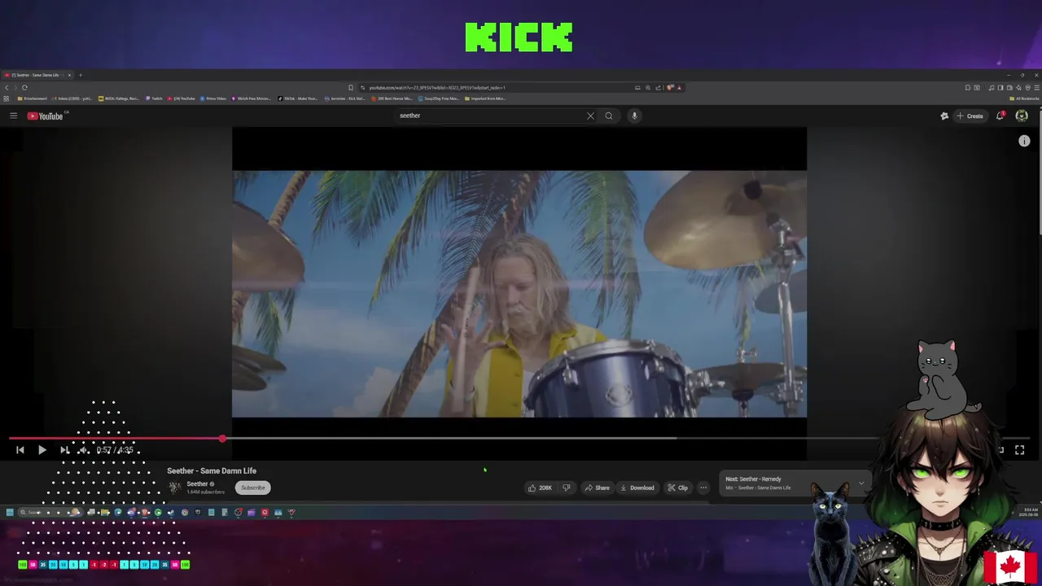Open the YouTube guide hamburger menu
The height and width of the screenshot is (586, 1042).
(x=13, y=116)
